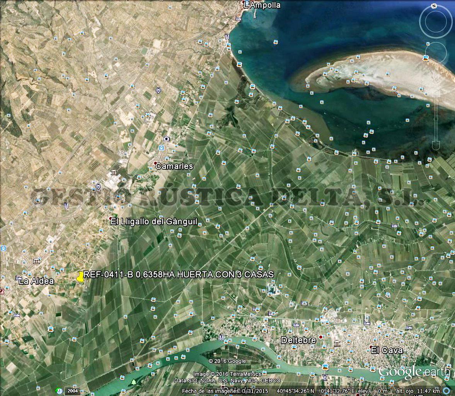This screenshot has width=455, height=396.
Task: Click the museum icon in Deltebre
Action: coord(337,343)
